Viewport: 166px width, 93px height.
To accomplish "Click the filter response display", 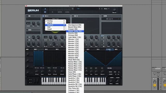I will [x=111, y=28].
